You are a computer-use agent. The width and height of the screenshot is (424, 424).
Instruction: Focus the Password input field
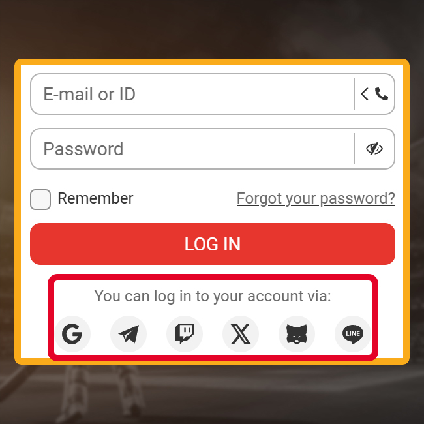(x=192, y=149)
